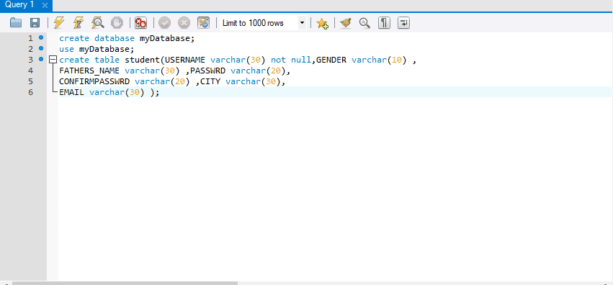Image resolution: width=613 pixels, height=285 pixels.
Task: Click line number 4 in gutter
Action: coord(30,71)
